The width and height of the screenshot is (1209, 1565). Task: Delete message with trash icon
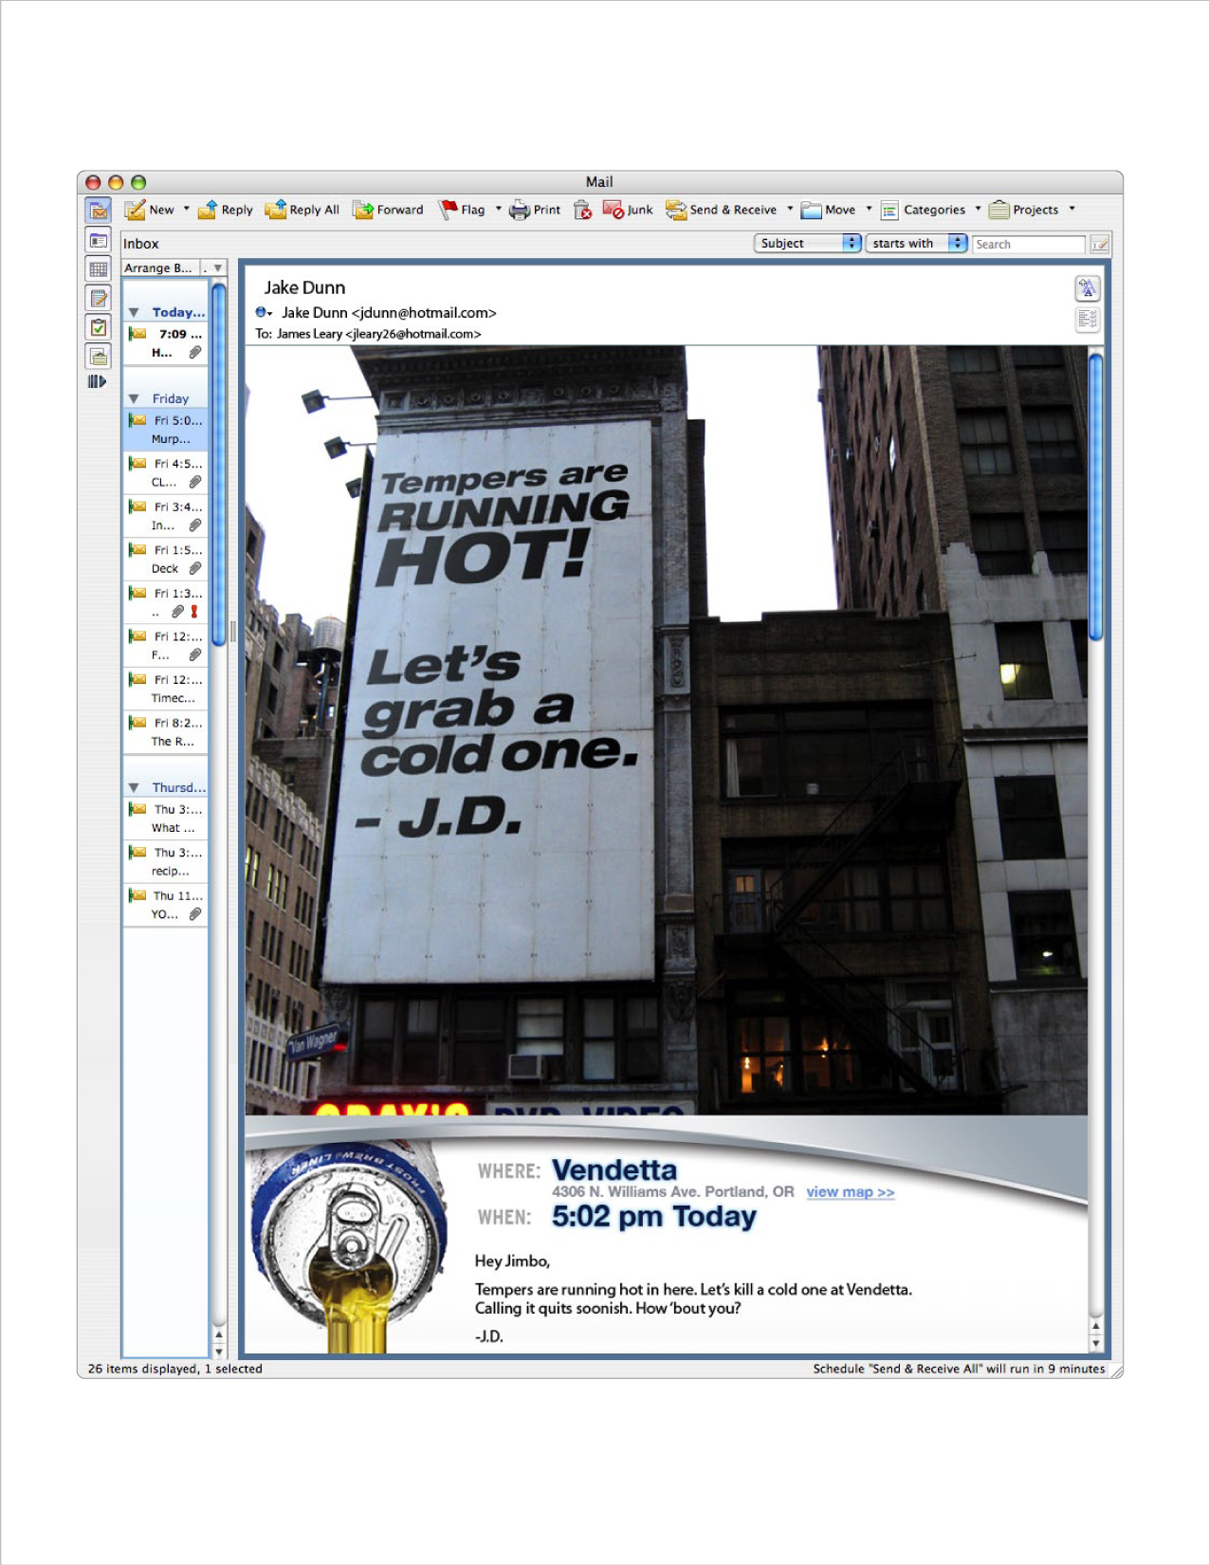pos(582,210)
